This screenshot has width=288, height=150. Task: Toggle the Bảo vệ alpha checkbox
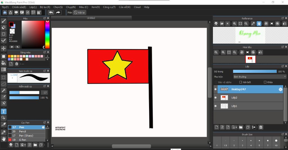(216, 82)
